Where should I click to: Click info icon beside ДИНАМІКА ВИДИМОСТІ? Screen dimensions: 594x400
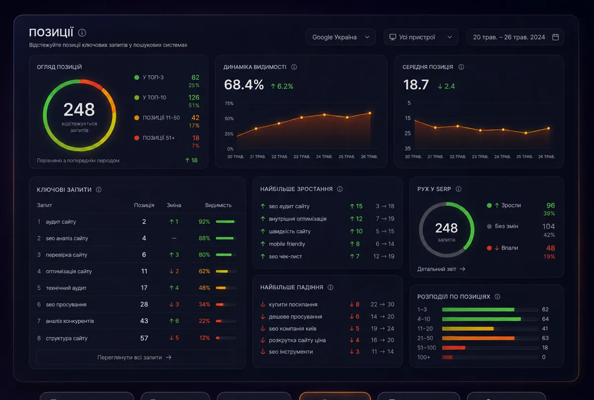294,67
